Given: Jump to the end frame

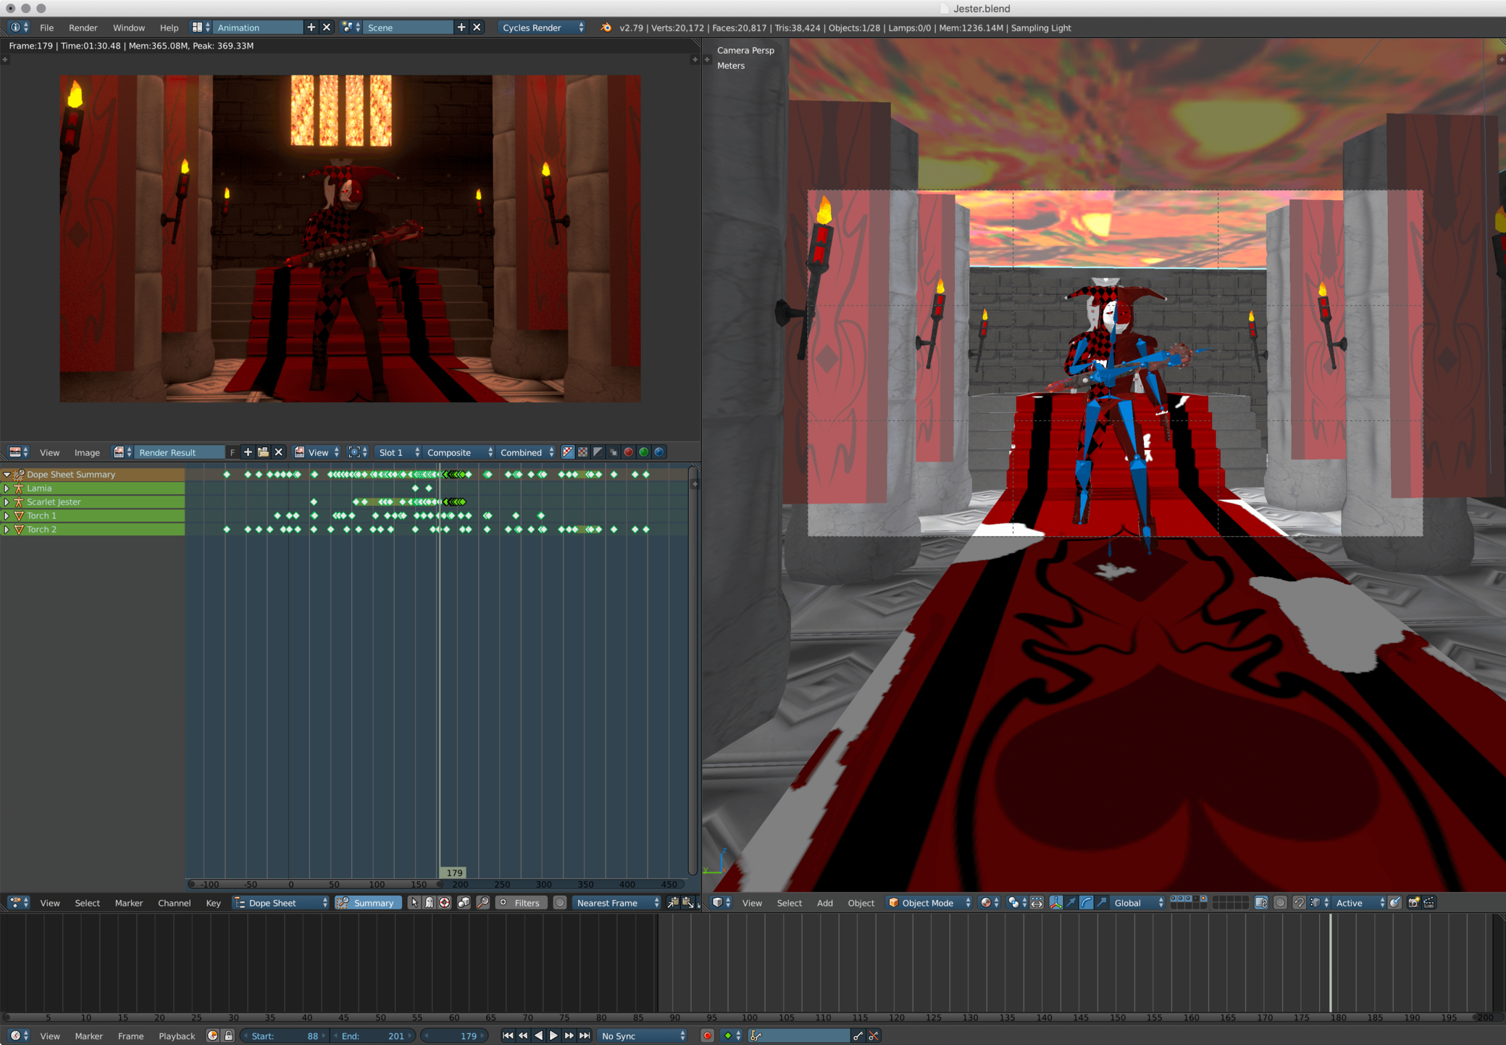Looking at the screenshot, I should (x=585, y=1036).
